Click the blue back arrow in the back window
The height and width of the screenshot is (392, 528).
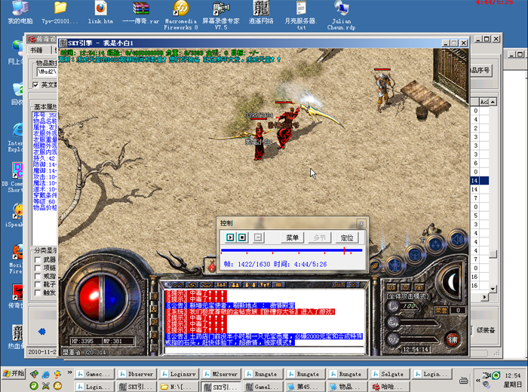coord(41,332)
